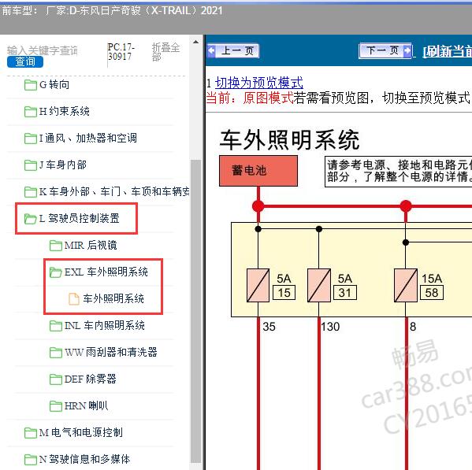Click the 5A fuse symbol numbered 15
This screenshot has width=472, height=470.
click(258, 285)
